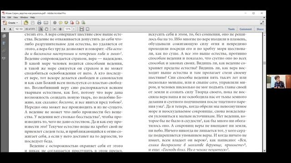
Task: Click the red stamp page icon
Action: pyautogui.click(x=72, y=23)
